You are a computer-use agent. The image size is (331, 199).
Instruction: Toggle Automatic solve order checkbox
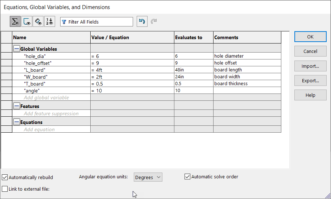click(x=187, y=177)
